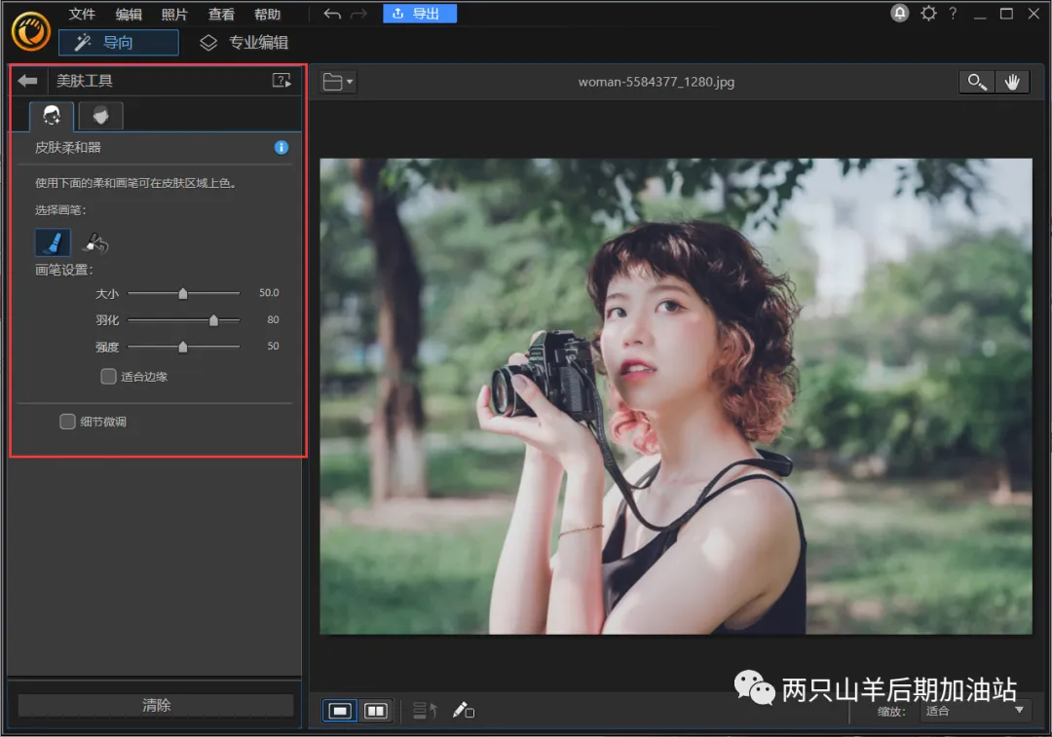1052x737 pixels.
Task: Click the undo arrow
Action: [x=332, y=14]
